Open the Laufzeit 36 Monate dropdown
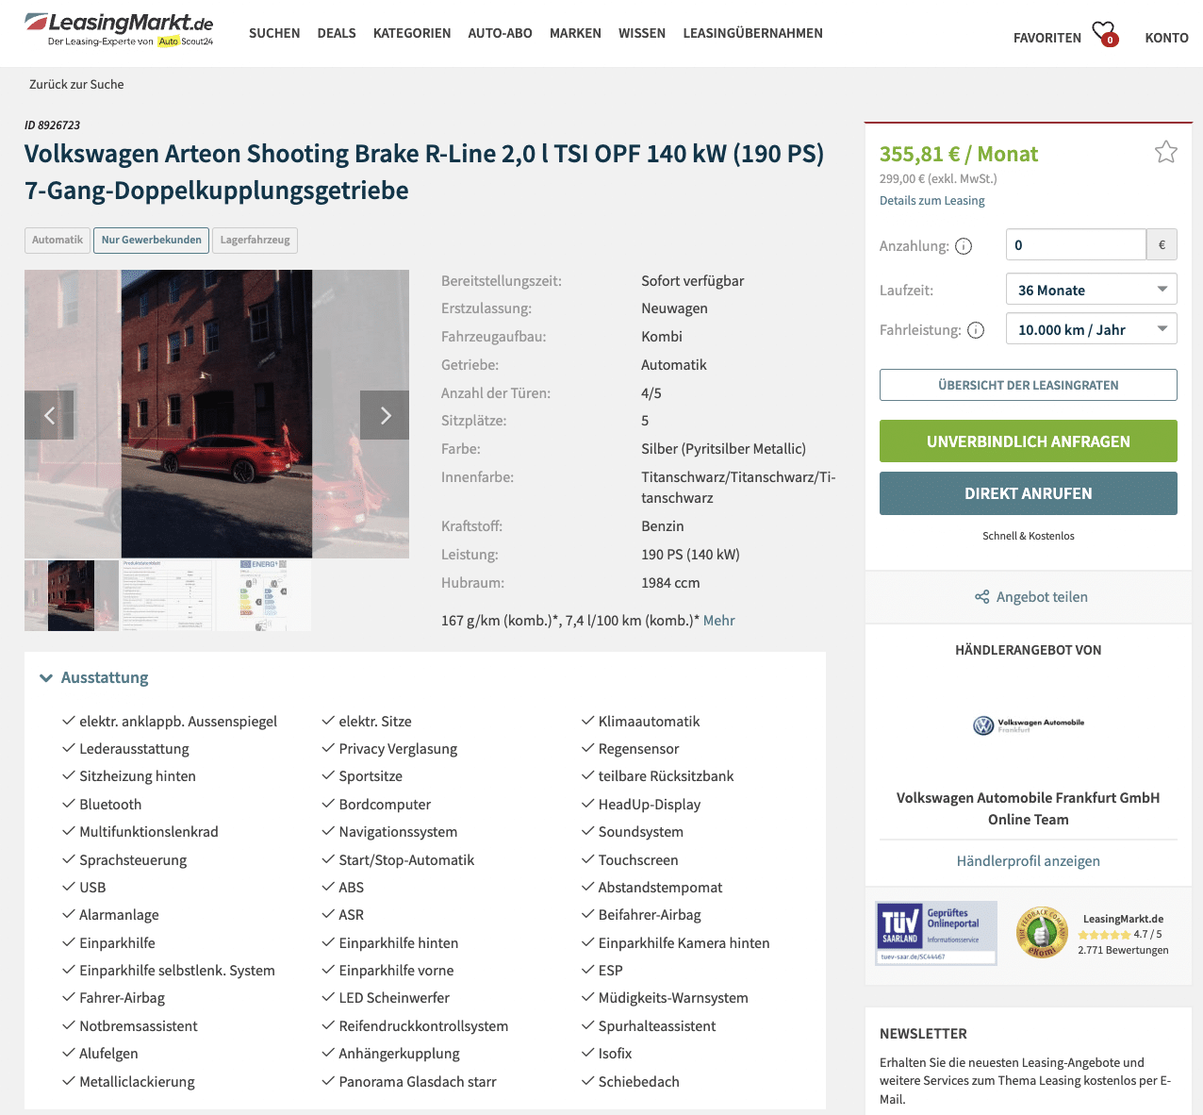Image resolution: width=1203 pixels, height=1115 pixels. pyautogui.click(x=1091, y=290)
